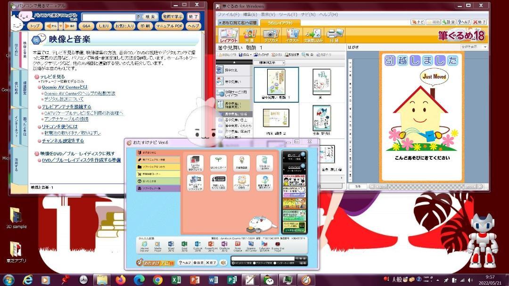
Task: Open the dropdown arrow next to the manual's back button
Action: (61, 25)
